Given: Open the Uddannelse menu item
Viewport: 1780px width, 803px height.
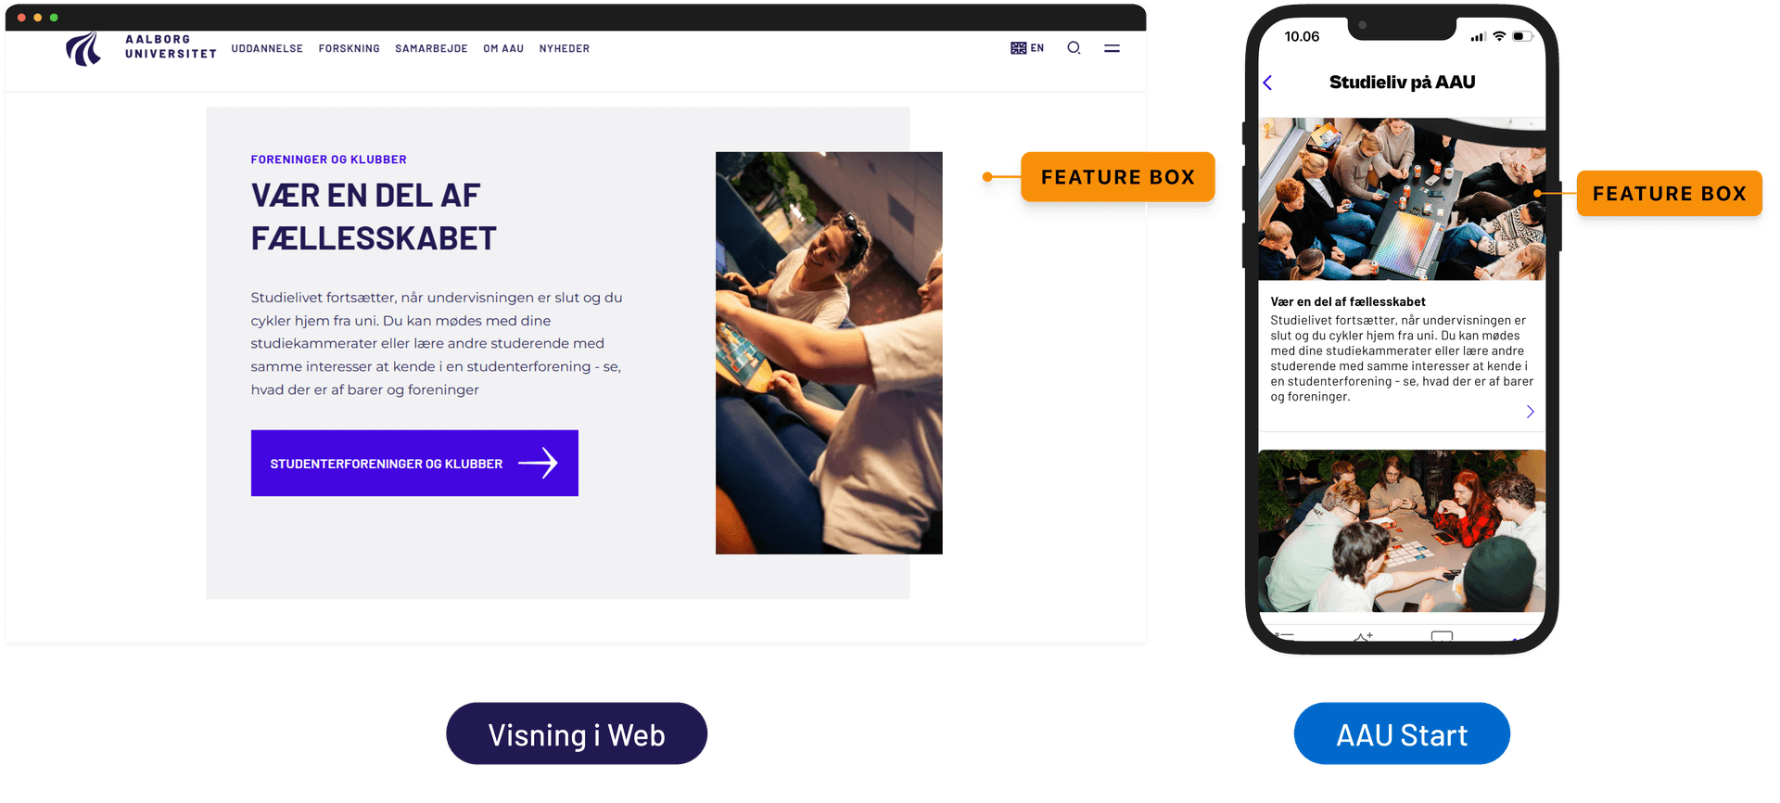Looking at the screenshot, I should point(267,48).
